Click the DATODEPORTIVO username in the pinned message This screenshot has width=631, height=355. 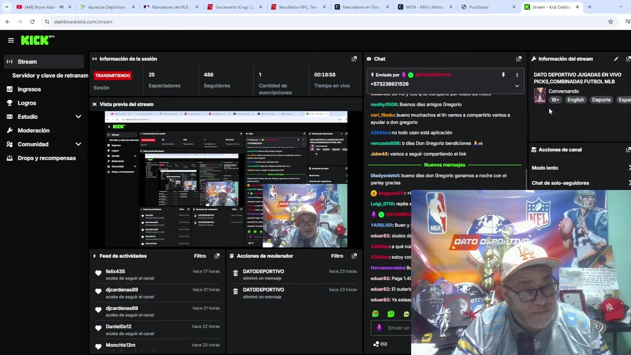pos(433,75)
